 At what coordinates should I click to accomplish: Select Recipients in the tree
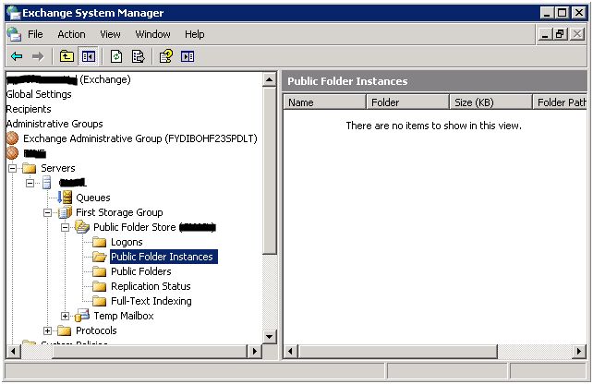tap(29, 109)
